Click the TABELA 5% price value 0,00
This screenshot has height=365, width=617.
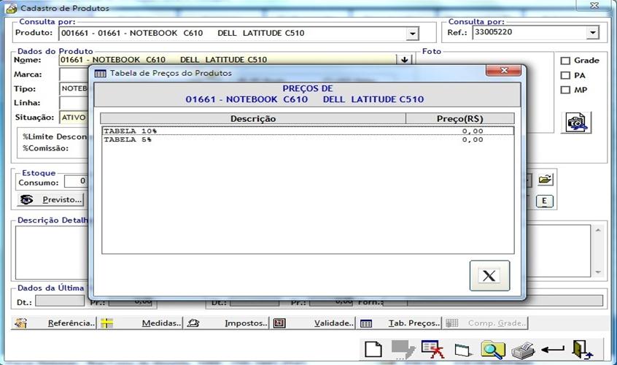coord(473,139)
